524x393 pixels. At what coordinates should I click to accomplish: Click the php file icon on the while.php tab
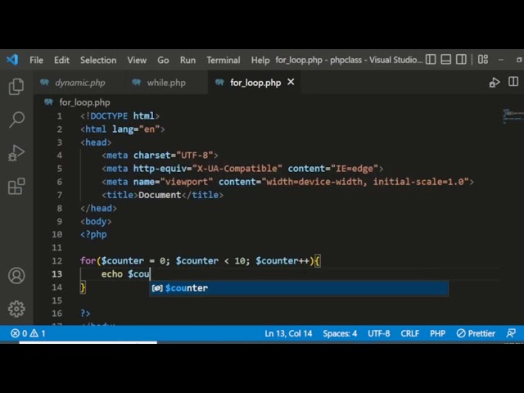point(136,82)
